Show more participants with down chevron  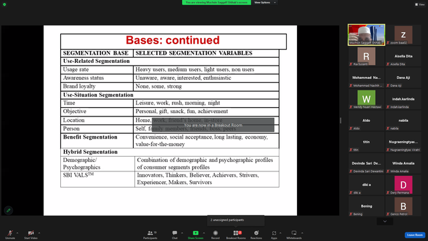(385, 222)
